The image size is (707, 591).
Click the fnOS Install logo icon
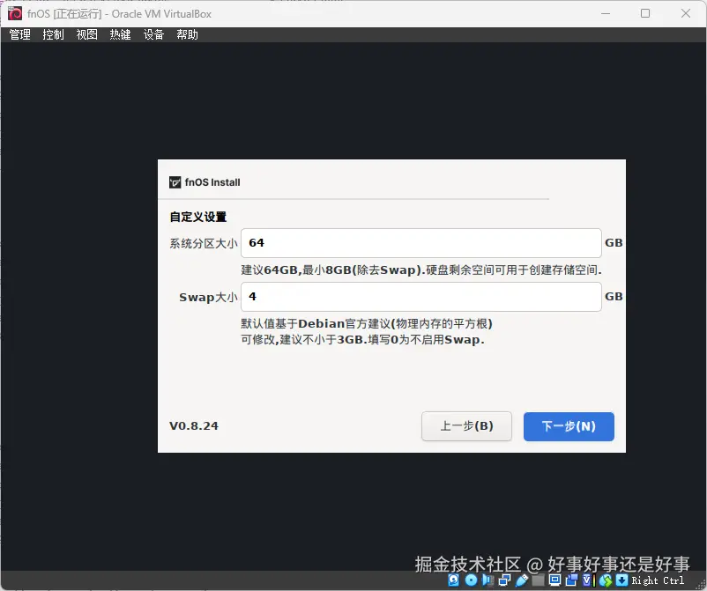175,182
